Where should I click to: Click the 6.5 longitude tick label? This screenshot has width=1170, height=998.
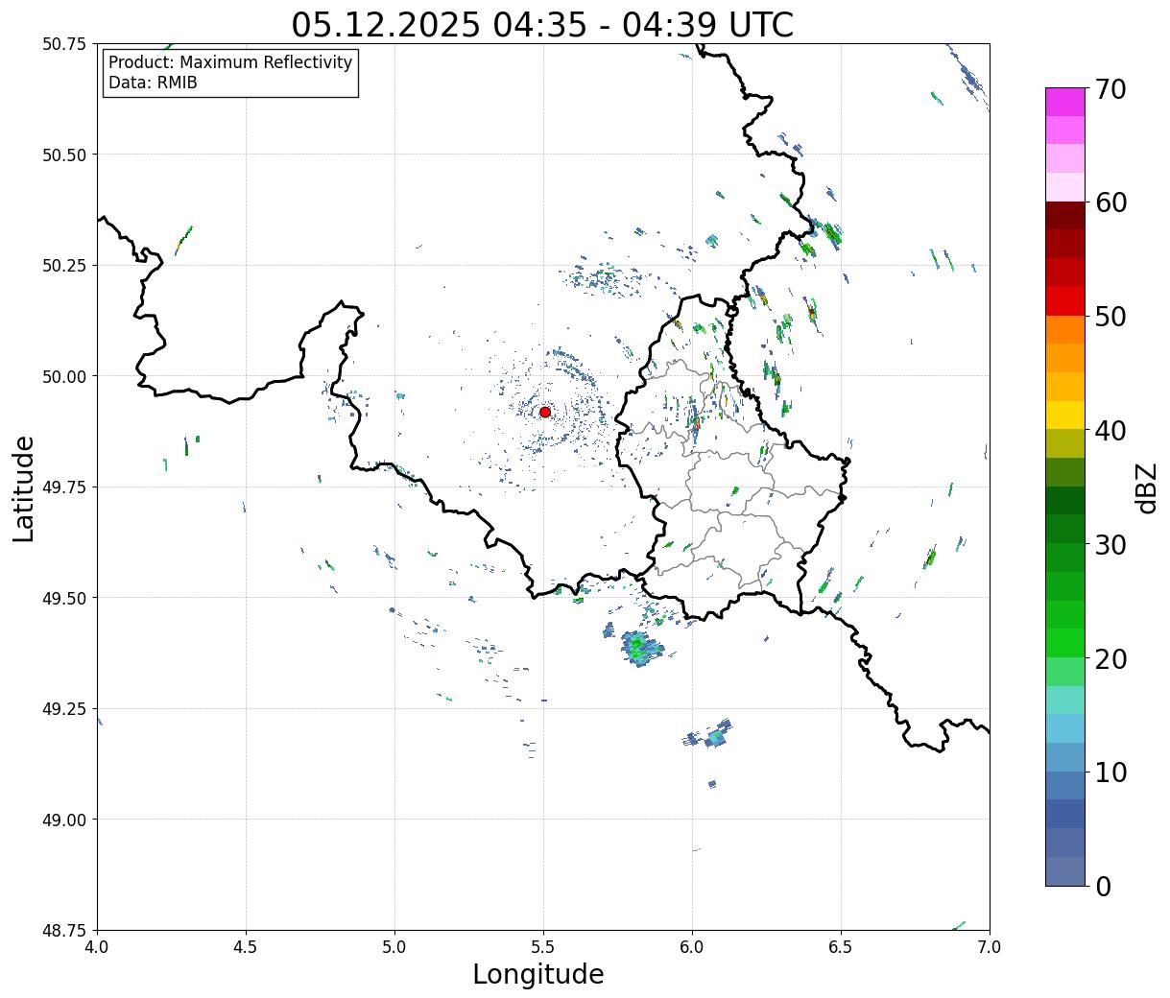click(841, 946)
